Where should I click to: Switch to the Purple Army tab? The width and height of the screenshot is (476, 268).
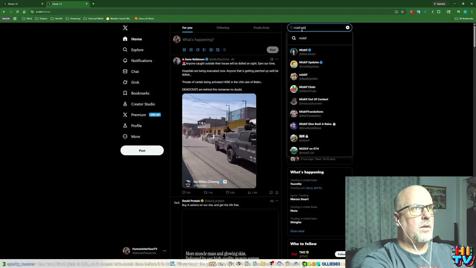(x=261, y=28)
